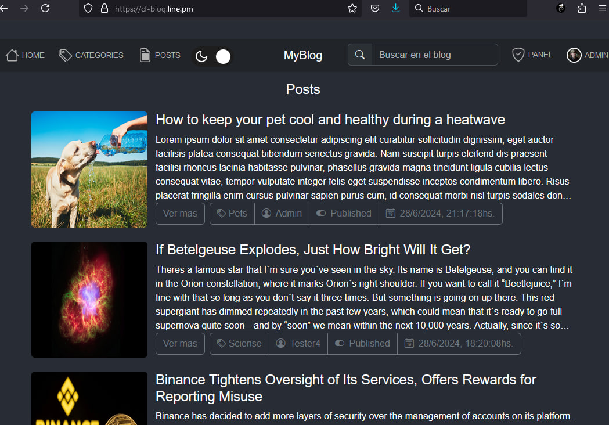Open the nebula supernova thumbnail
This screenshot has height=425, width=609.
[x=89, y=300]
